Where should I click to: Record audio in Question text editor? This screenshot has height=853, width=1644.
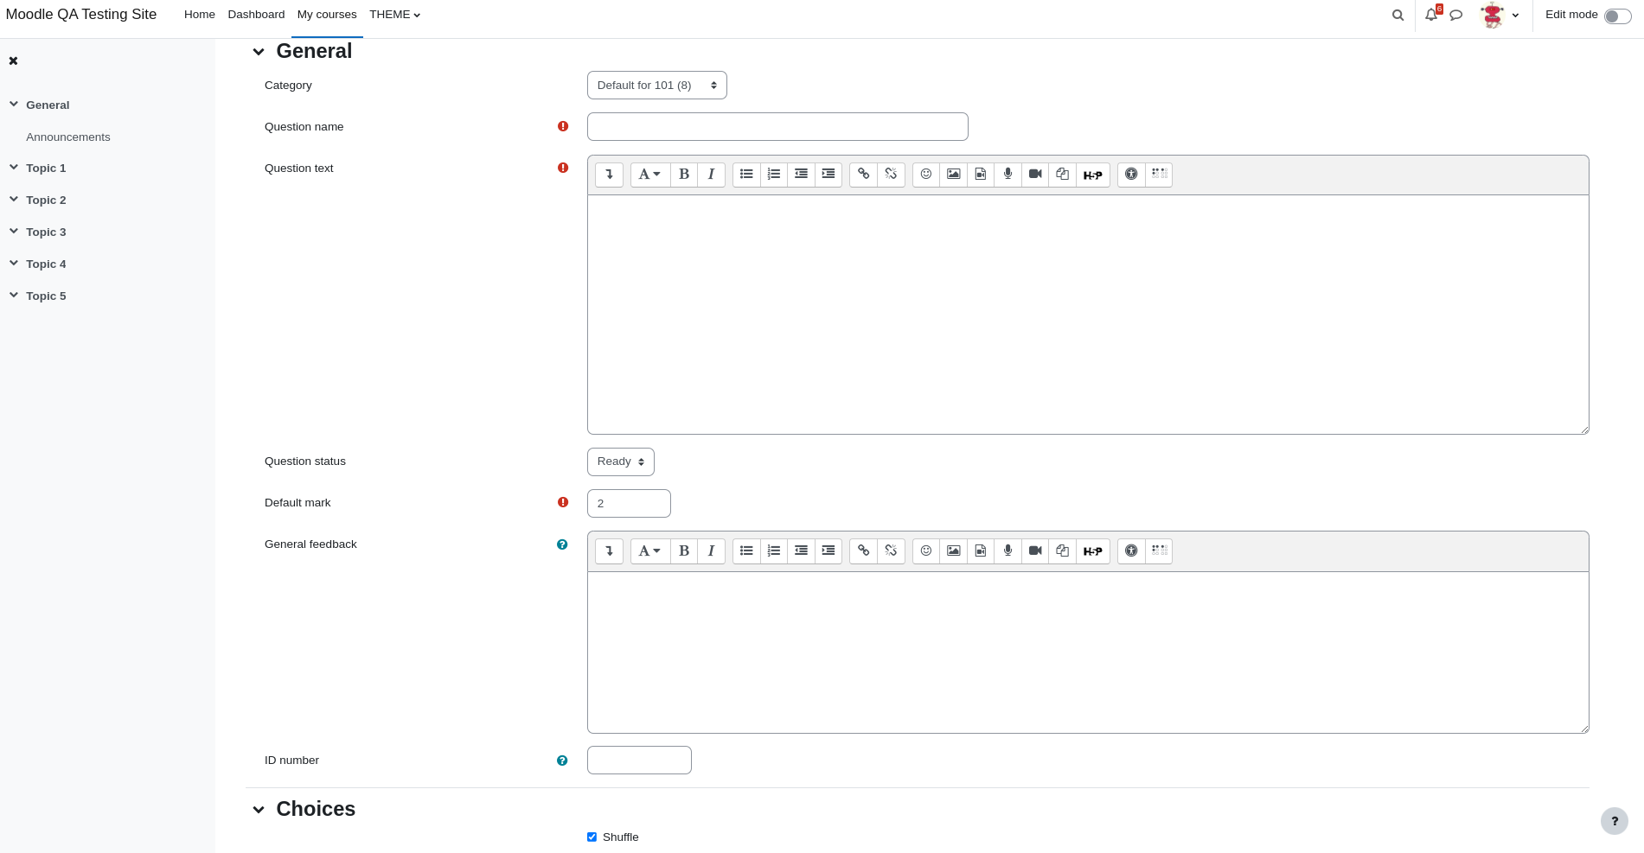pyautogui.click(x=1008, y=175)
